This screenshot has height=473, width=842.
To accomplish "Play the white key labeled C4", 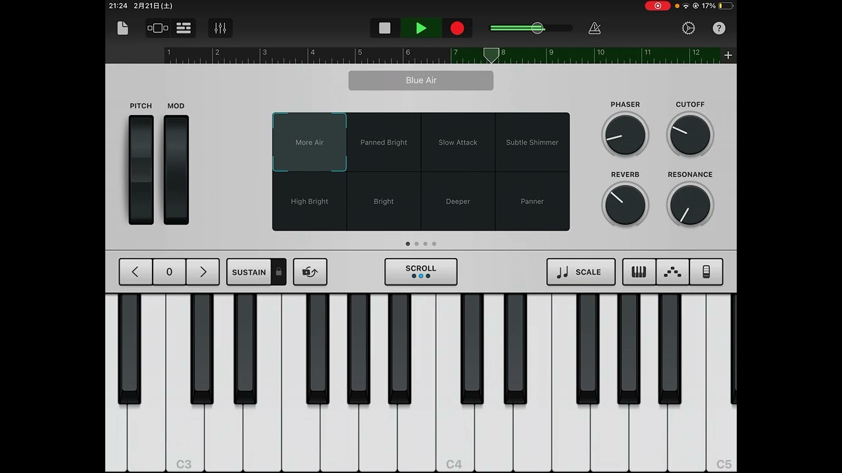I will pyautogui.click(x=455, y=437).
